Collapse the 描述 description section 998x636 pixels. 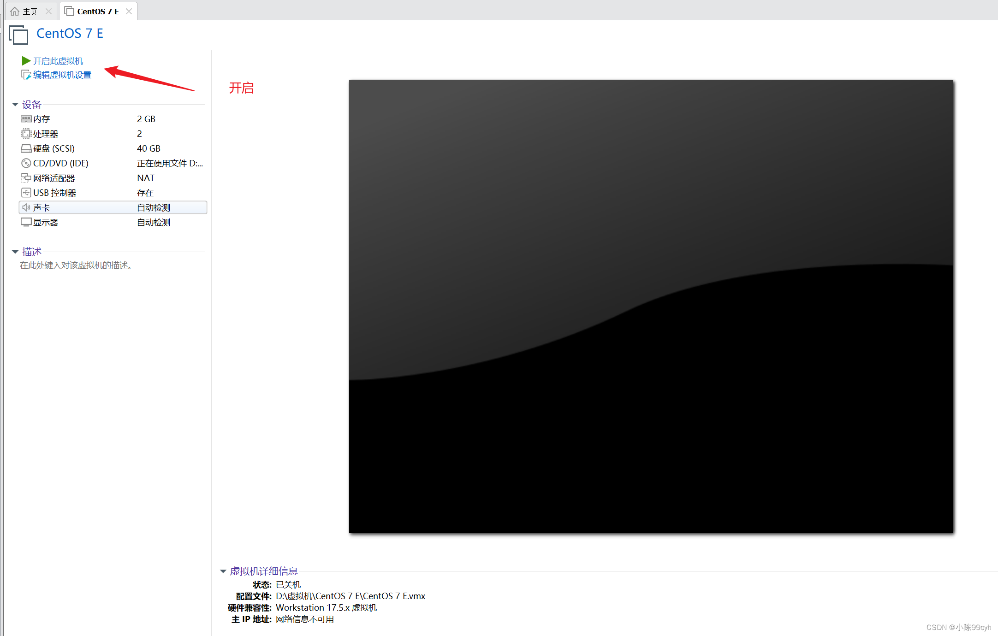15,252
